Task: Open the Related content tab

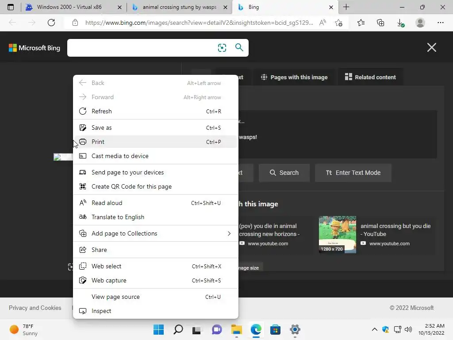Action: pos(370,77)
